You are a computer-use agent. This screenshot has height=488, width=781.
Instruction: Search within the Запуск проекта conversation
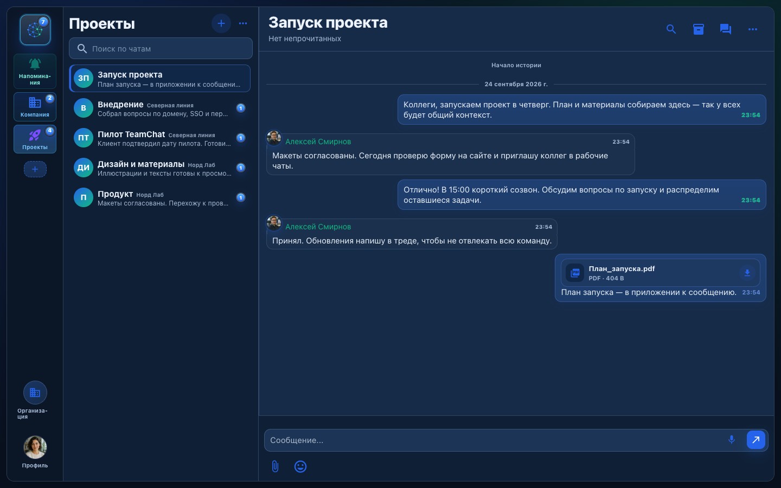tap(671, 29)
